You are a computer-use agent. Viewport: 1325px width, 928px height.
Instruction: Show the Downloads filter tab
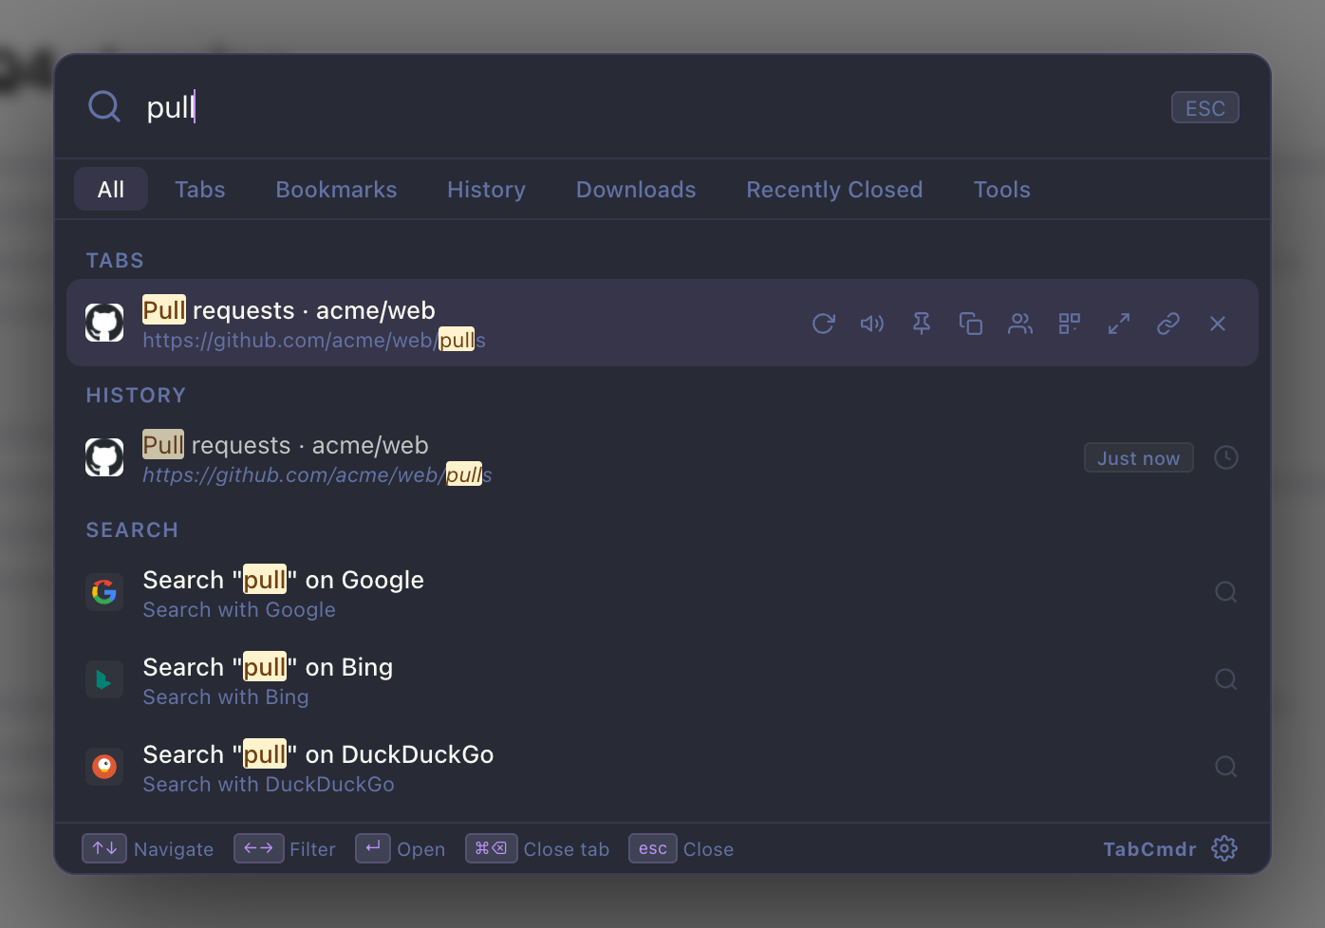pos(636,189)
